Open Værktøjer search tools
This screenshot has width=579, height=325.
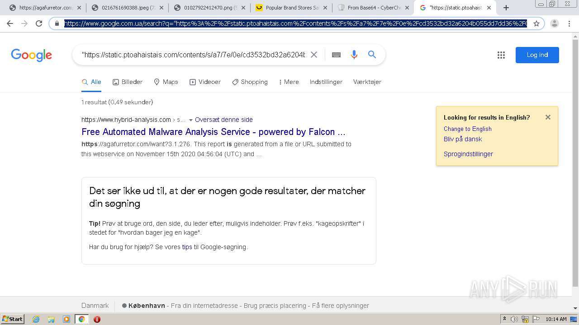coord(367,82)
